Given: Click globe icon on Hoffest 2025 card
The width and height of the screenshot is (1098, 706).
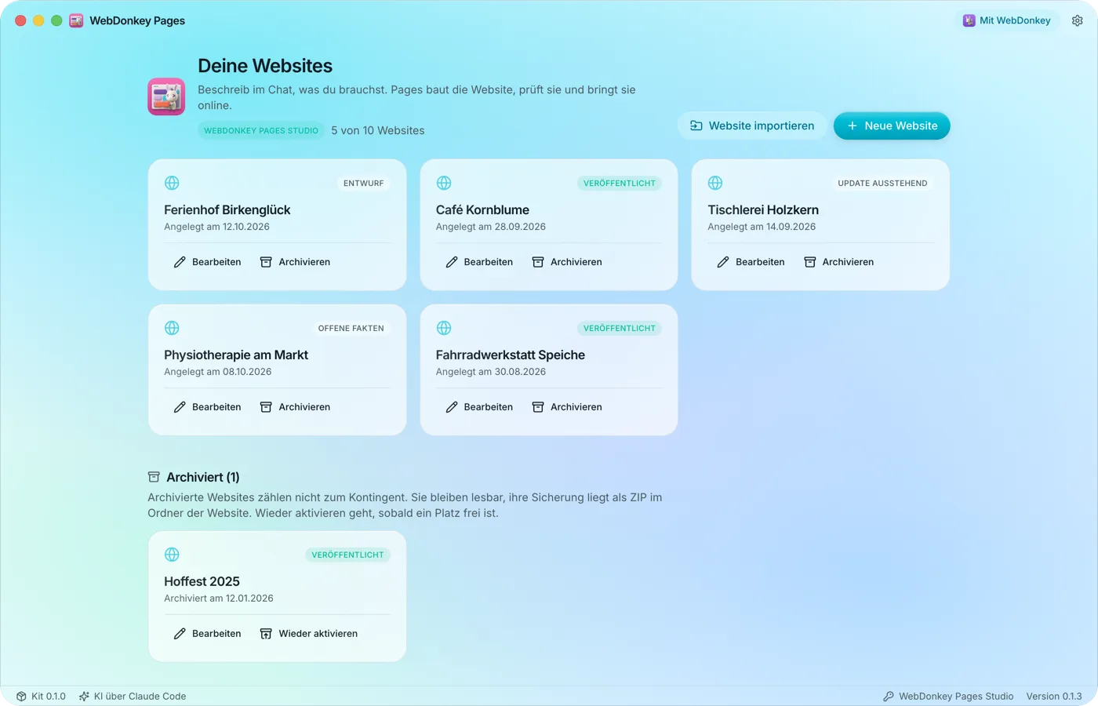Looking at the screenshot, I should [172, 555].
